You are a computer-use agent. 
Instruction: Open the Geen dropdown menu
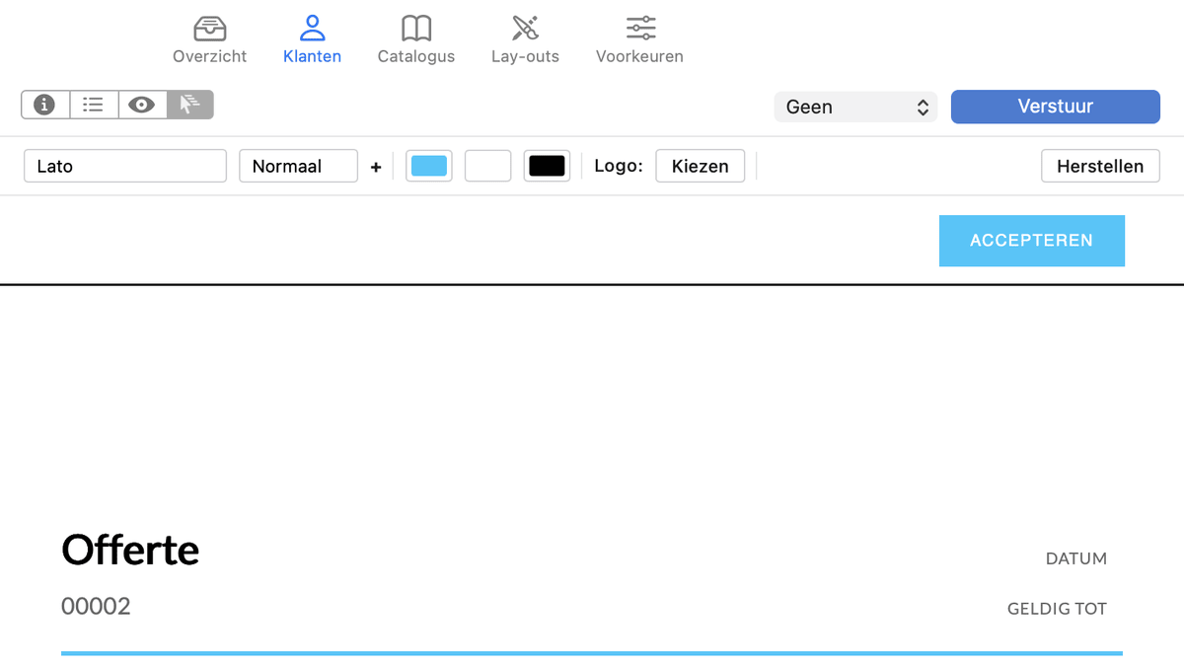click(855, 107)
